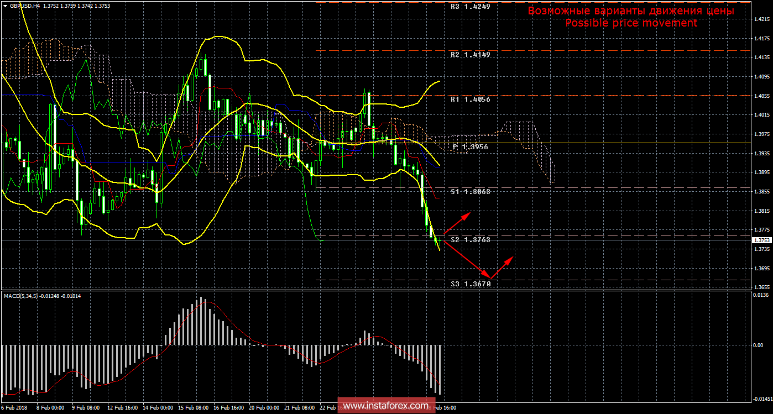Screen dimensions: 773x414
Task: Click the S1 1.3863 support label
Action: 469,191
